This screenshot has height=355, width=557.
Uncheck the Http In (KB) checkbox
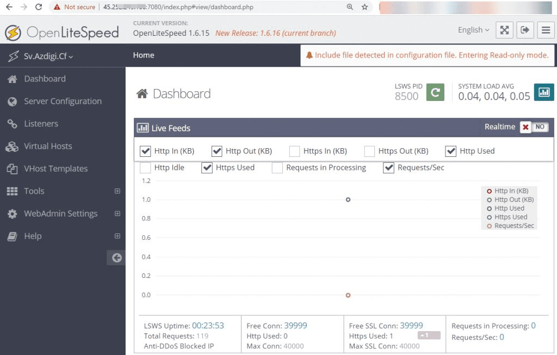[145, 151]
